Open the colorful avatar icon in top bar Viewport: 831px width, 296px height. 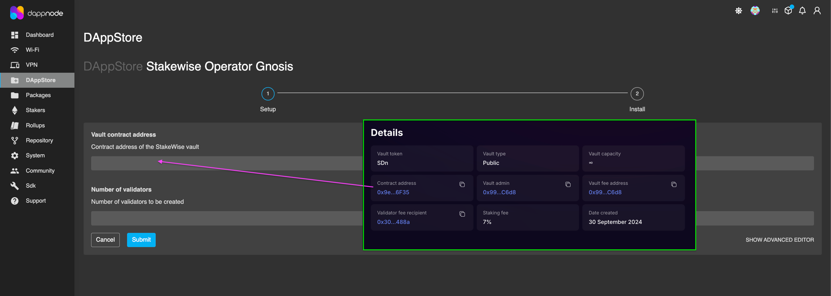coord(755,11)
